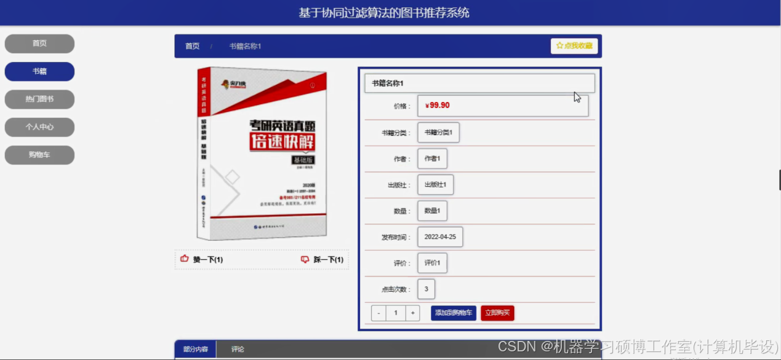This screenshot has height=360, width=781.
Task: Click the 添加到购物车 button
Action: pos(454,313)
